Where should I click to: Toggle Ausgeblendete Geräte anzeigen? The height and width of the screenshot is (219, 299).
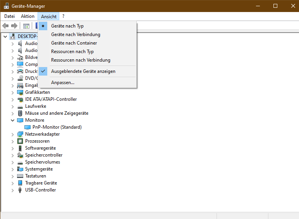pos(88,71)
